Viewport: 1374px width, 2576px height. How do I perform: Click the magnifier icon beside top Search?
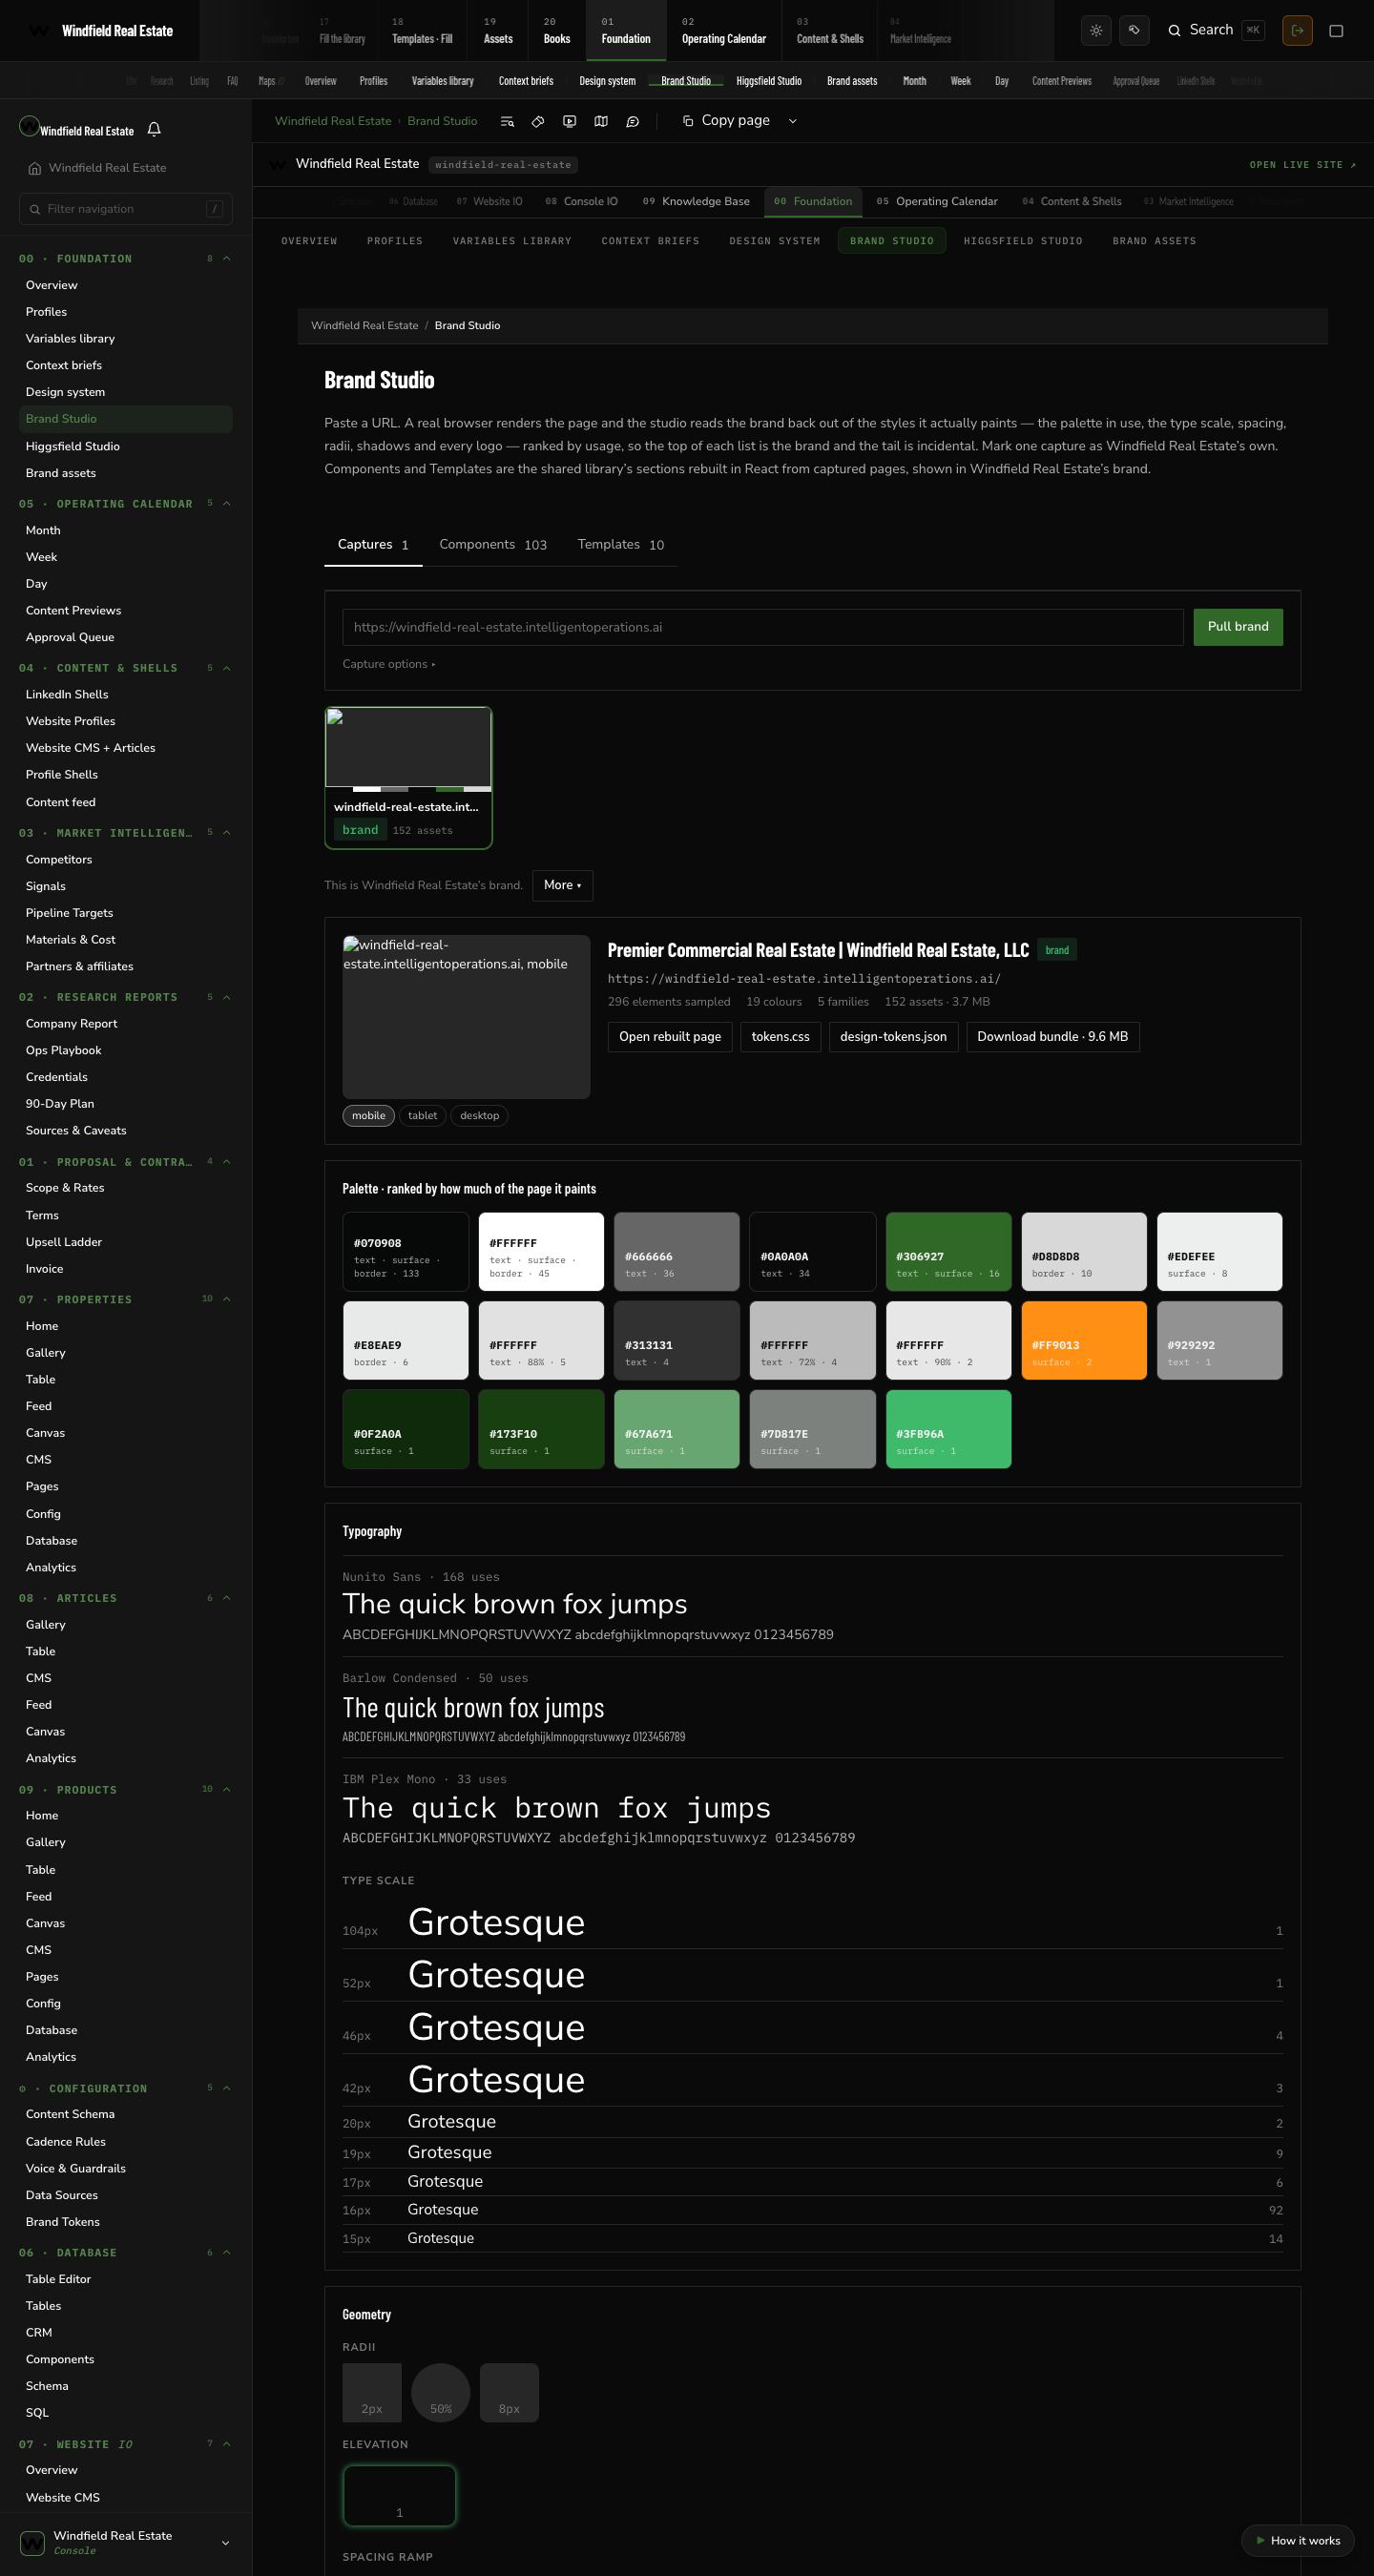(1174, 30)
